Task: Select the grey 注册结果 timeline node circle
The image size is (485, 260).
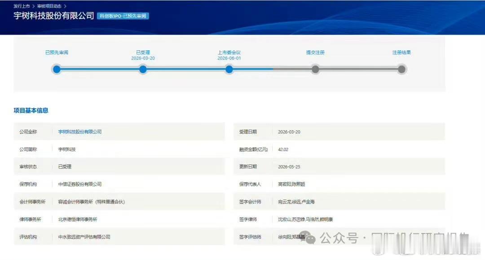Action: (401, 69)
